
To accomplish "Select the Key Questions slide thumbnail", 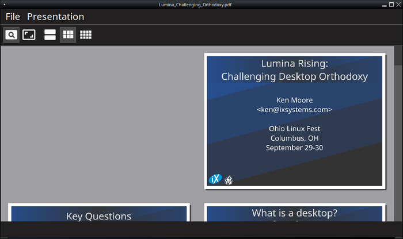I will (x=99, y=213).
